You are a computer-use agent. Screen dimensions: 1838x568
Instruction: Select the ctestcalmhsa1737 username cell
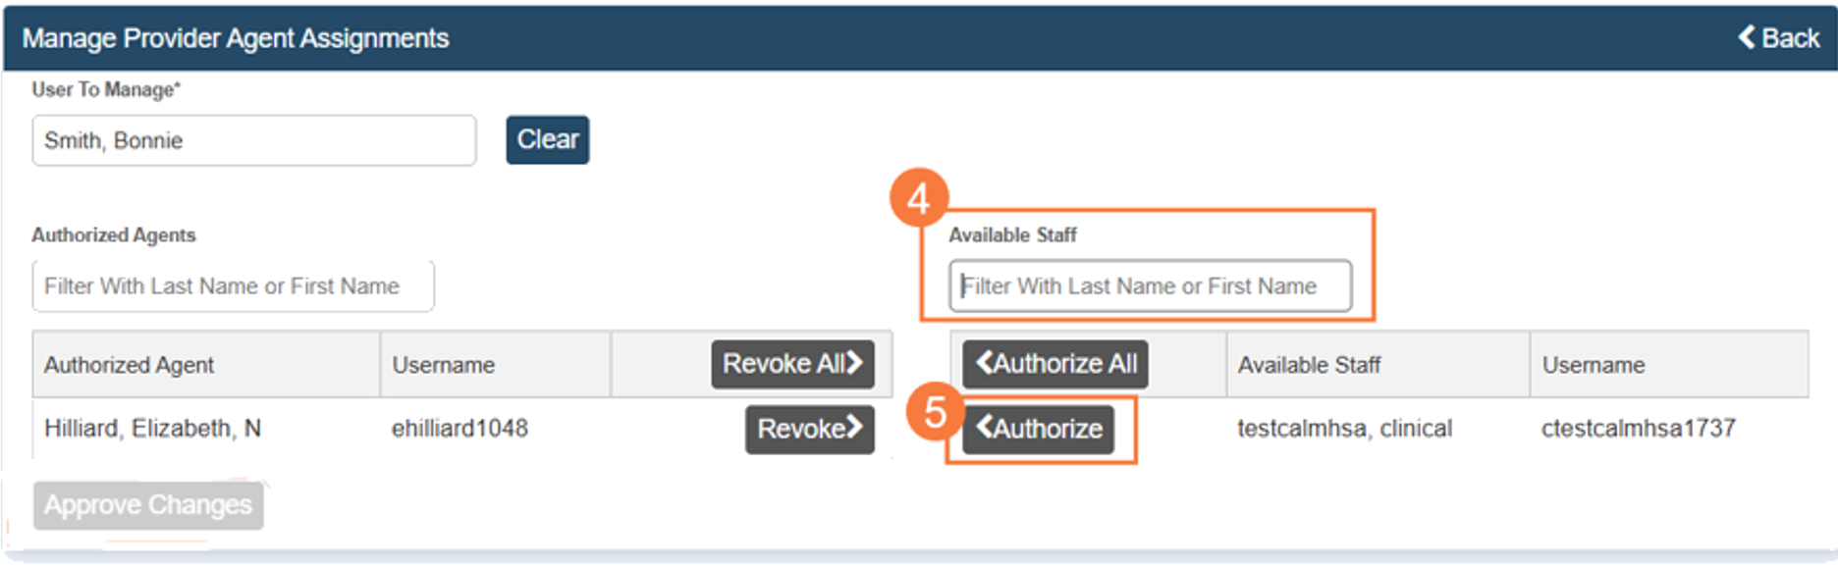tap(1638, 429)
